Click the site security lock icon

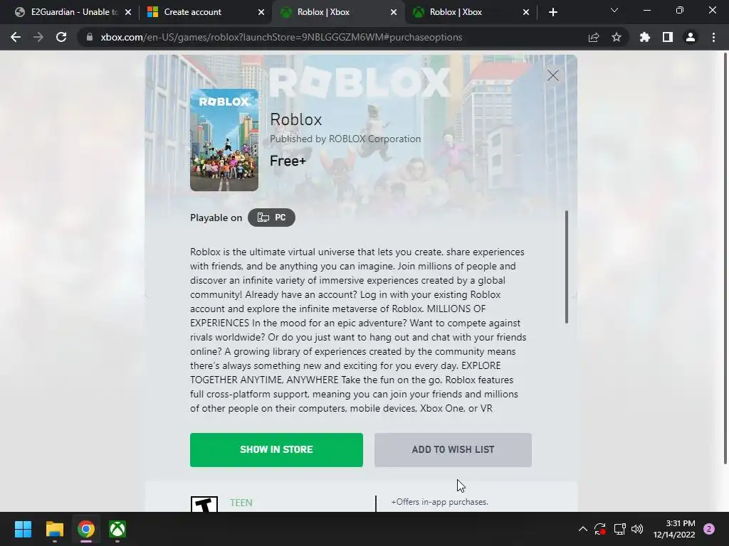90,37
